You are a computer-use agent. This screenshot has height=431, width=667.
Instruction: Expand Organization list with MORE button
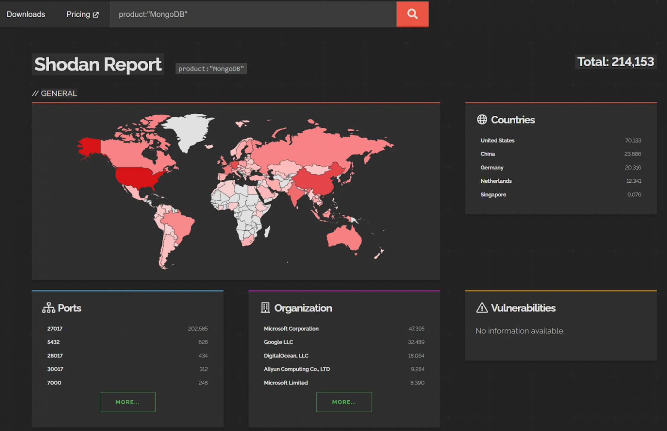pos(344,402)
